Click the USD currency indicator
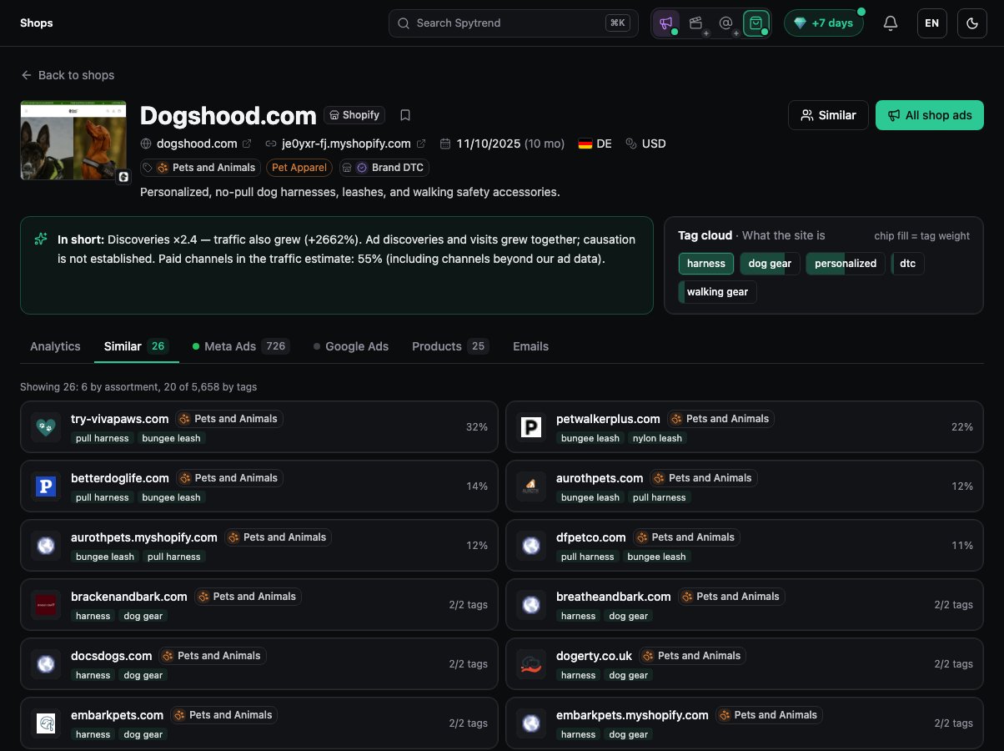1004x751 pixels. (x=646, y=144)
